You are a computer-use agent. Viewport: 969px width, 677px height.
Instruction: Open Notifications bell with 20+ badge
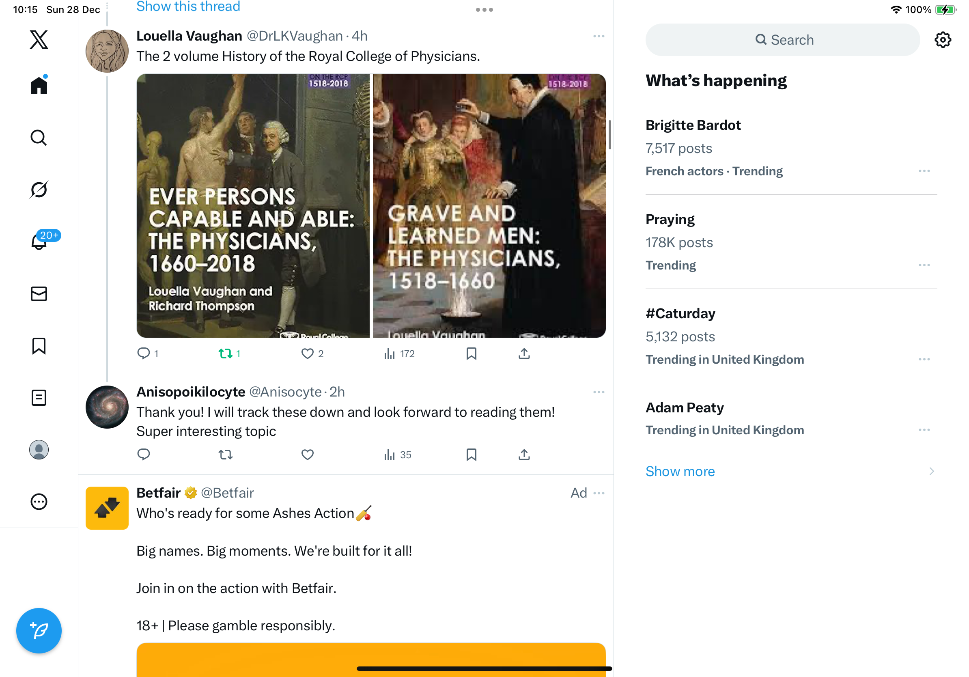(39, 242)
